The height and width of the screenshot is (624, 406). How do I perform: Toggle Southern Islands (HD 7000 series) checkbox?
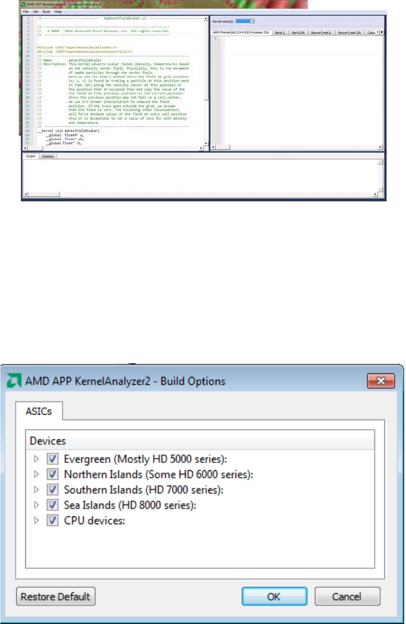52,489
